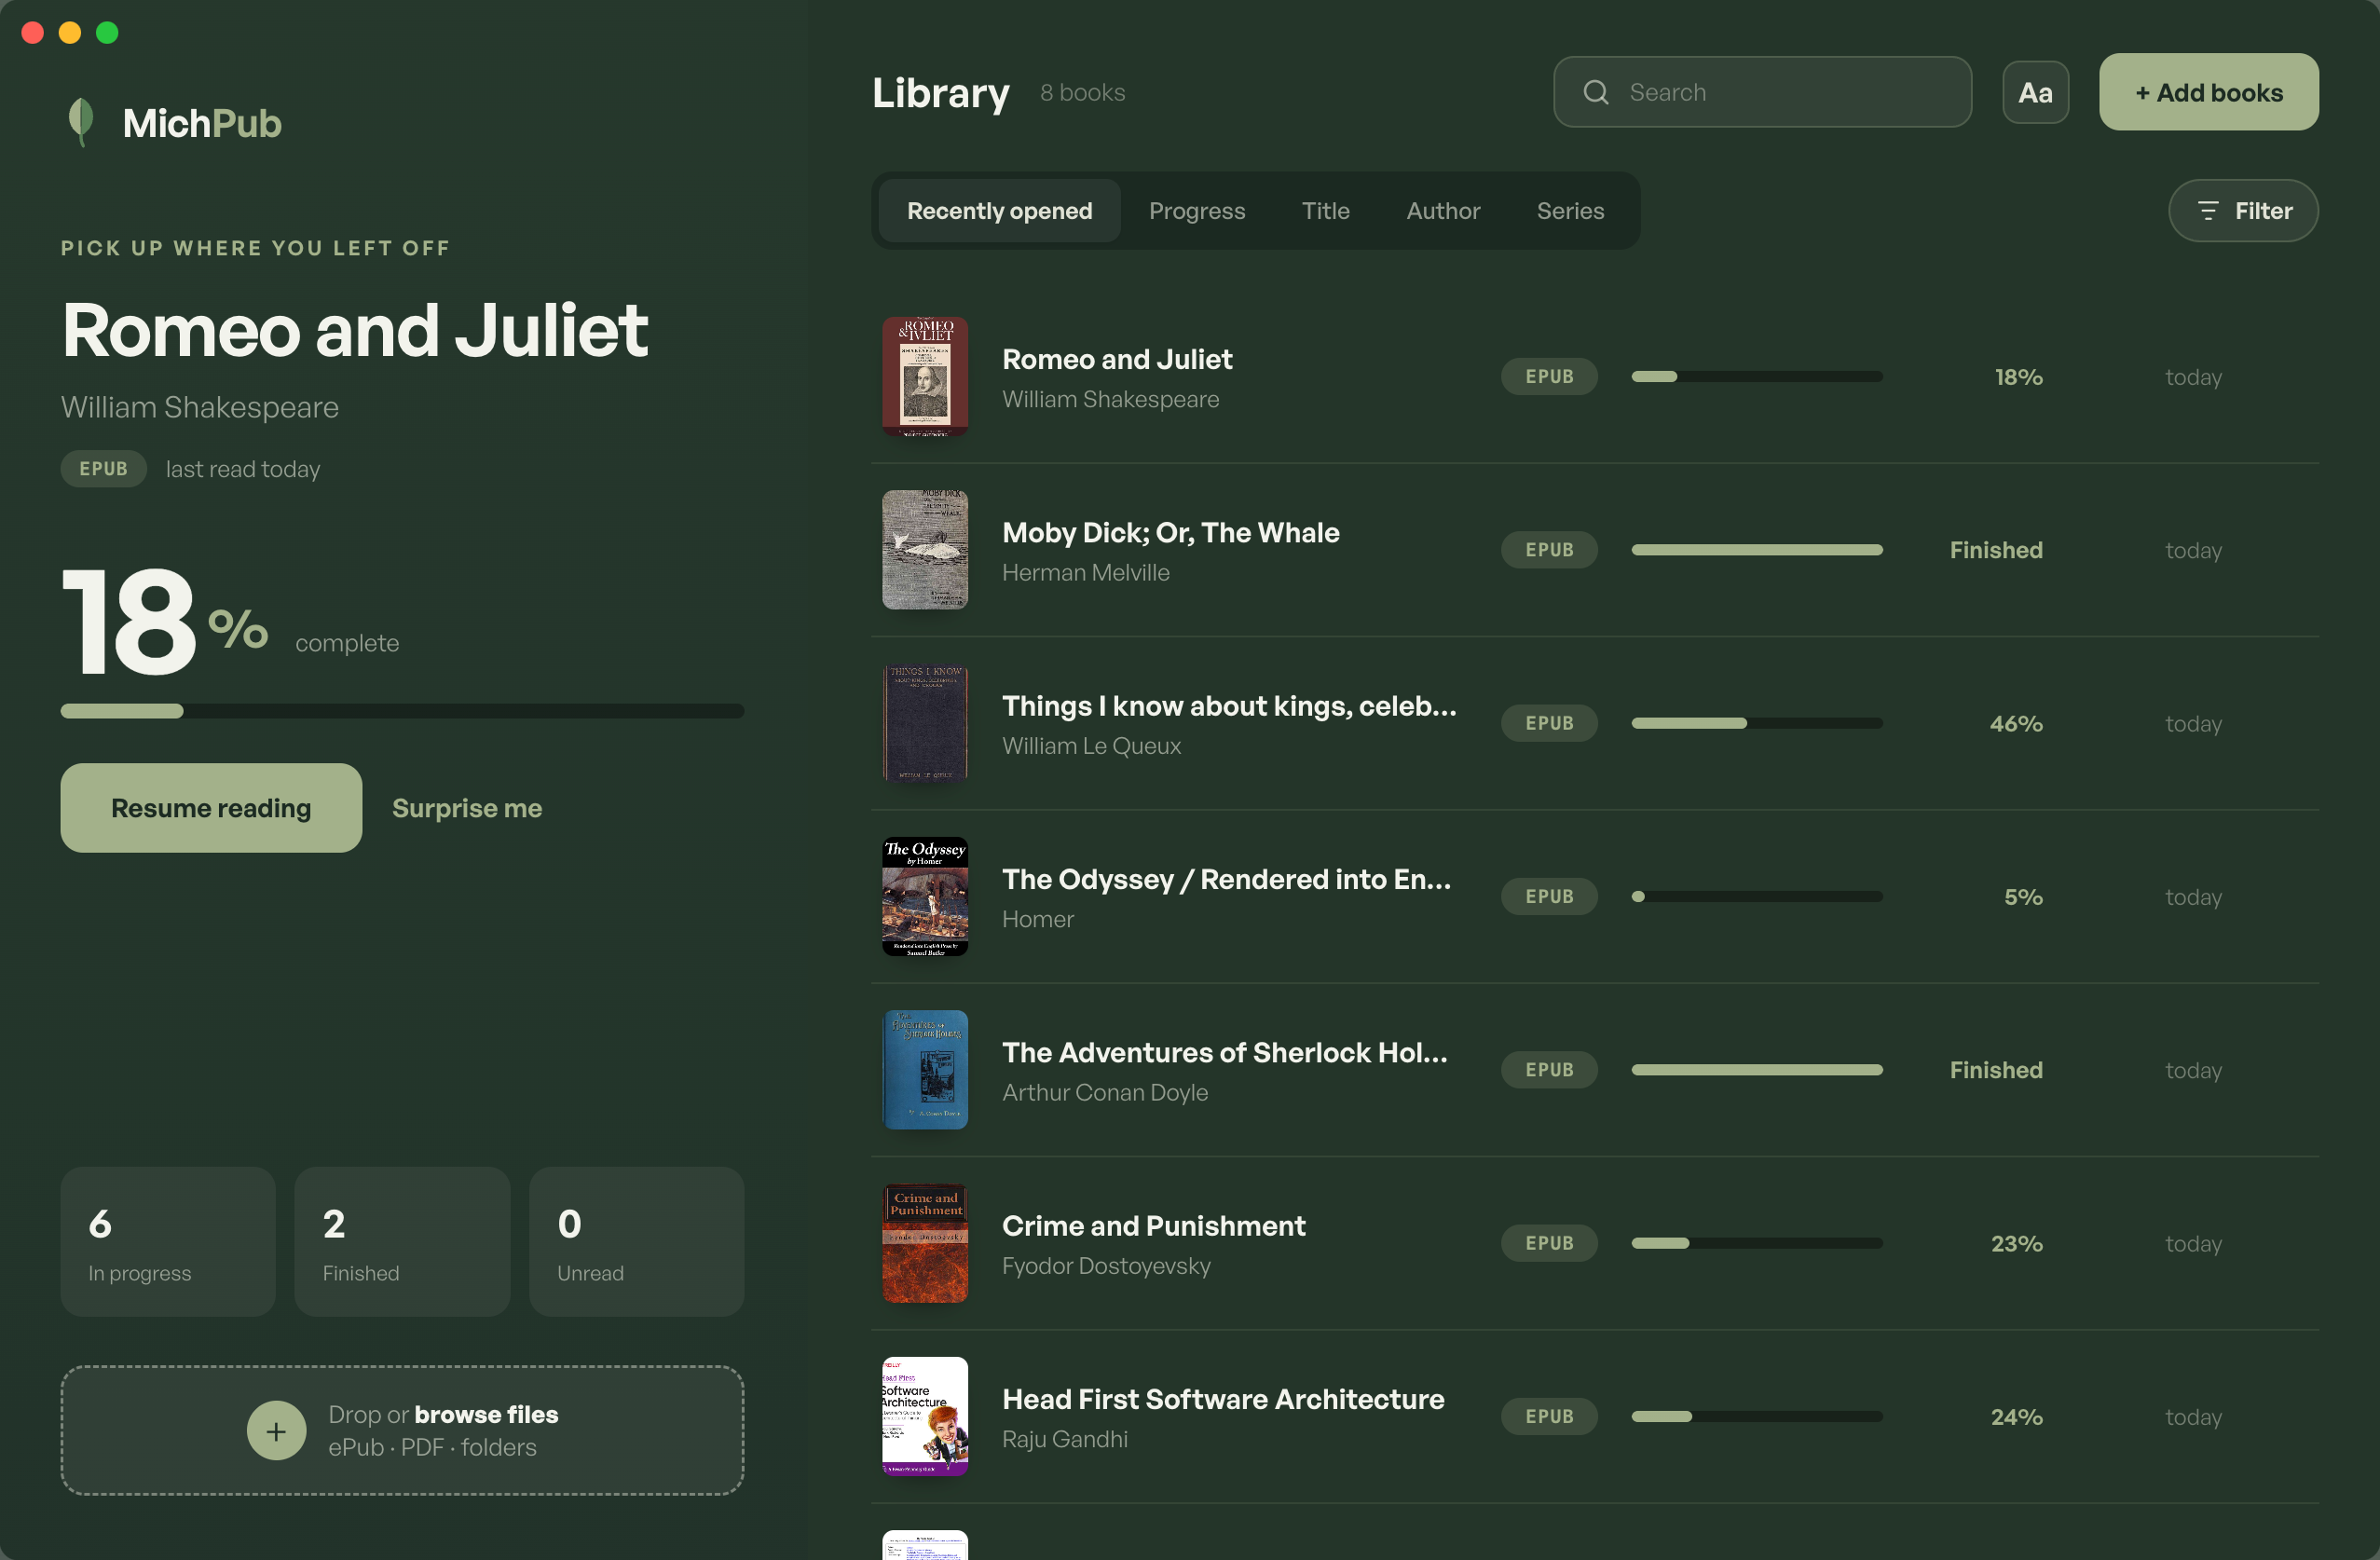This screenshot has height=1560, width=2380.
Task: Click Head First Software Architecture title
Action: click(1223, 1400)
